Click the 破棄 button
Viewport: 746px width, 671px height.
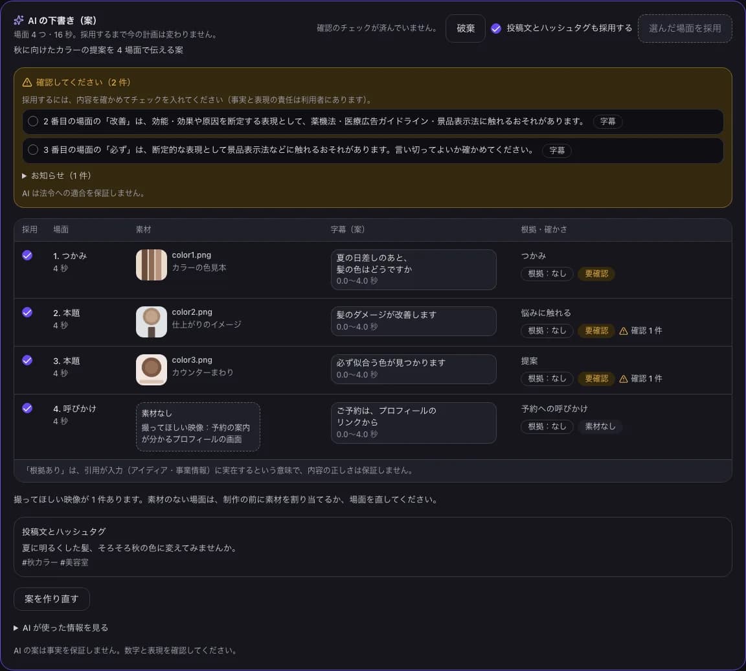tap(466, 28)
